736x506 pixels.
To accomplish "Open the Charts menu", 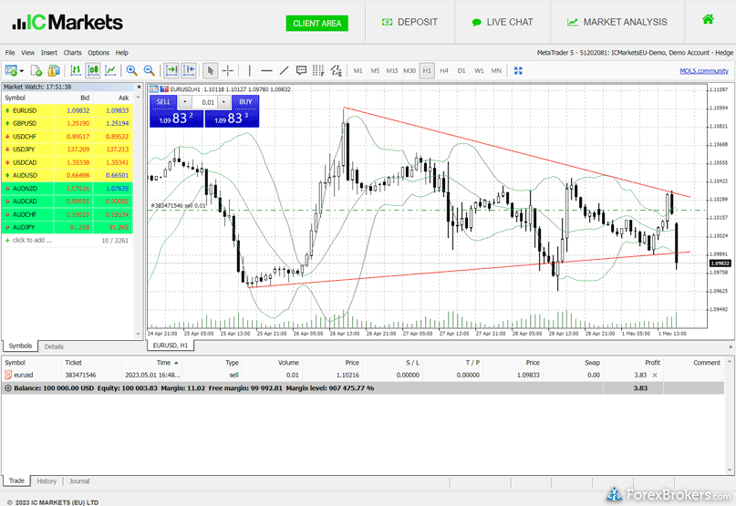I will click(72, 53).
